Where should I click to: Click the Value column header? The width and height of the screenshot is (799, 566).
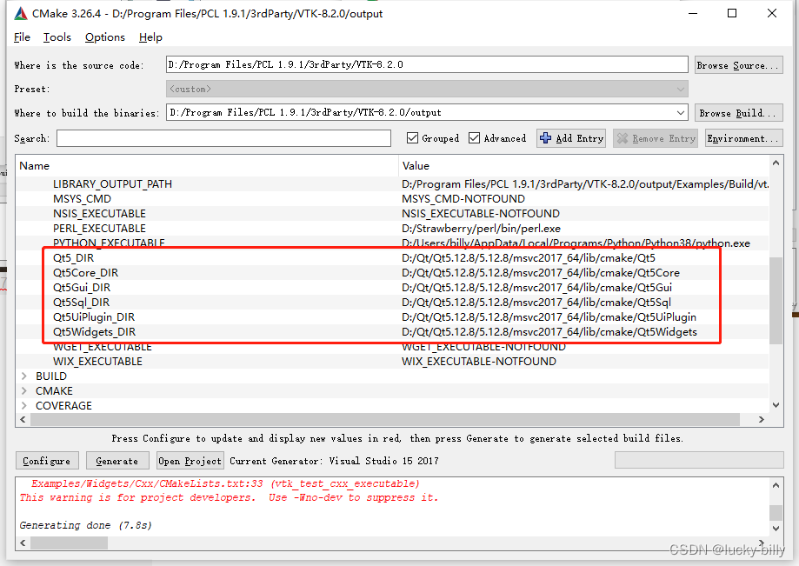(583, 166)
